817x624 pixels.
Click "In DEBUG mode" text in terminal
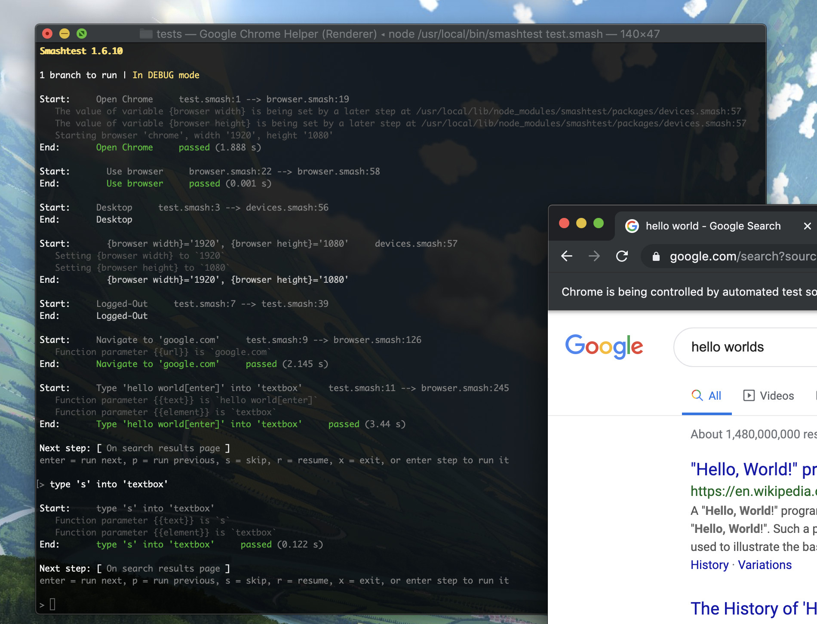[x=166, y=75]
